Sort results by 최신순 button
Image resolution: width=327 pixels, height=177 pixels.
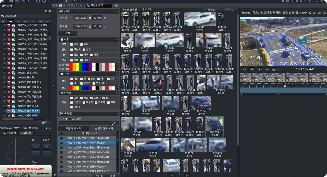(x=211, y=9)
